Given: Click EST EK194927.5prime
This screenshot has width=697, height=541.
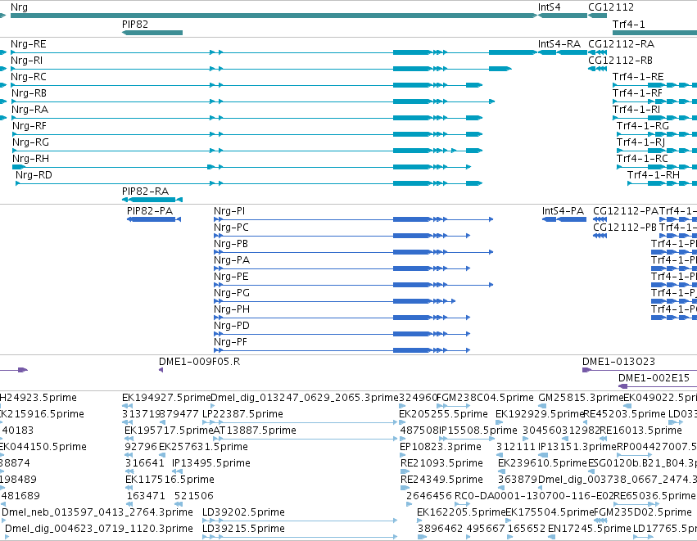Looking at the screenshot, I should coord(166,398).
